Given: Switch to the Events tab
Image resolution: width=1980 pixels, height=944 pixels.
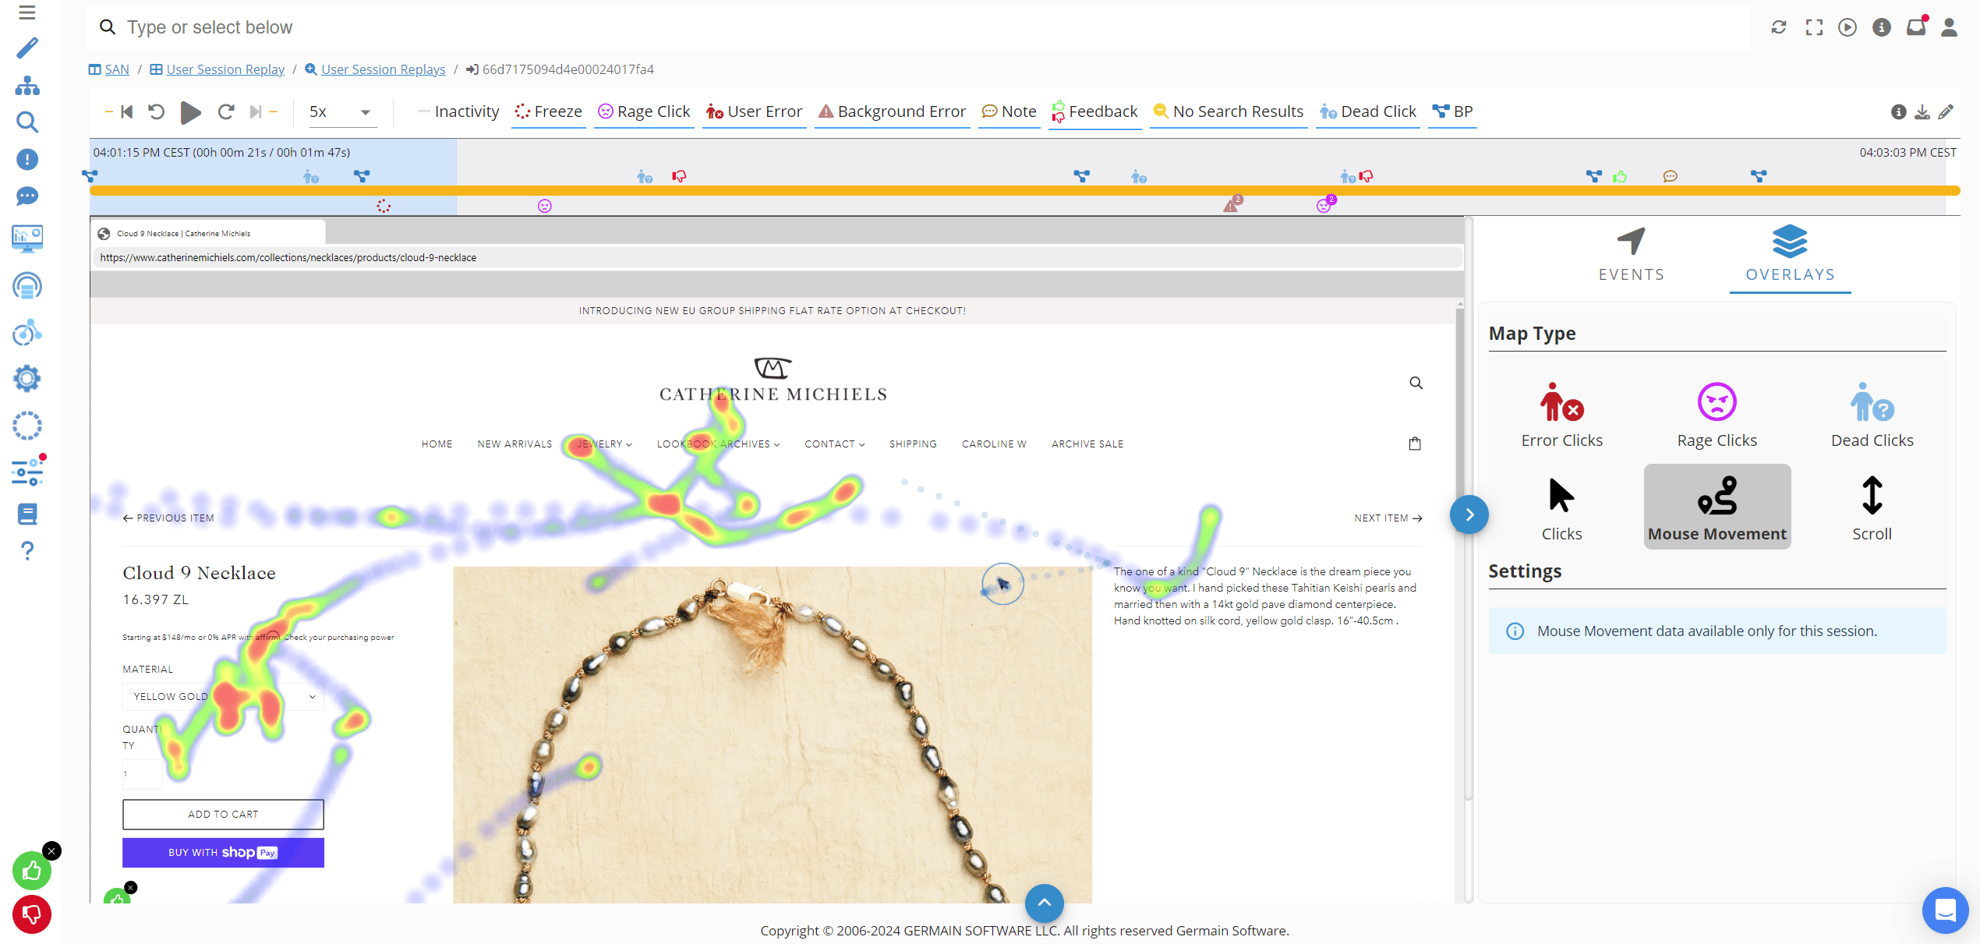Looking at the screenshot, I should (x=1631, y=254).
